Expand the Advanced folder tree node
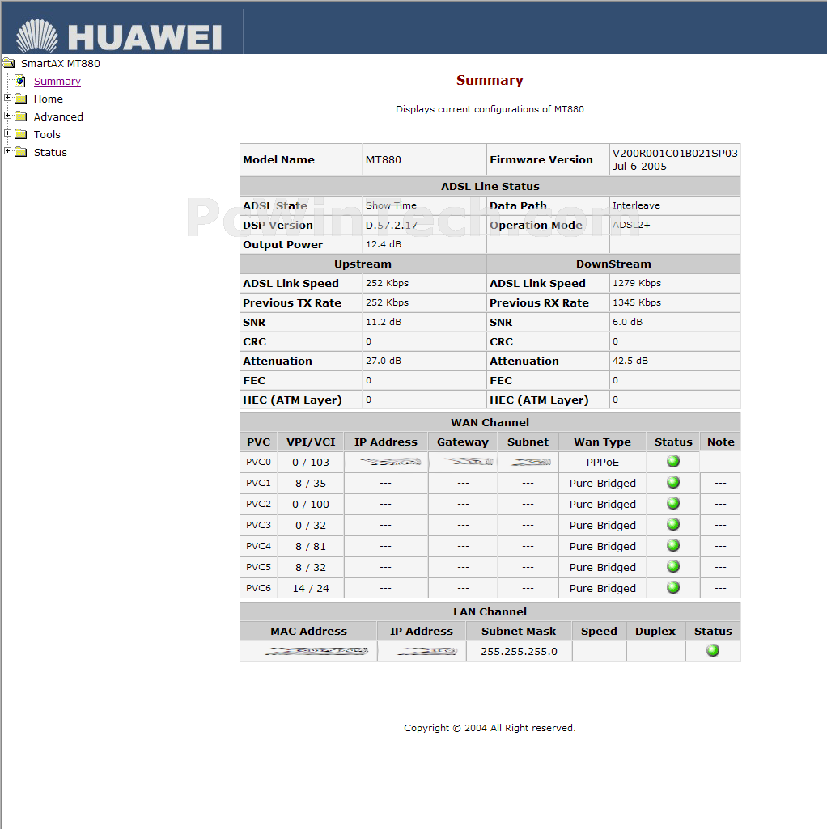 click(x=7, y=116)
